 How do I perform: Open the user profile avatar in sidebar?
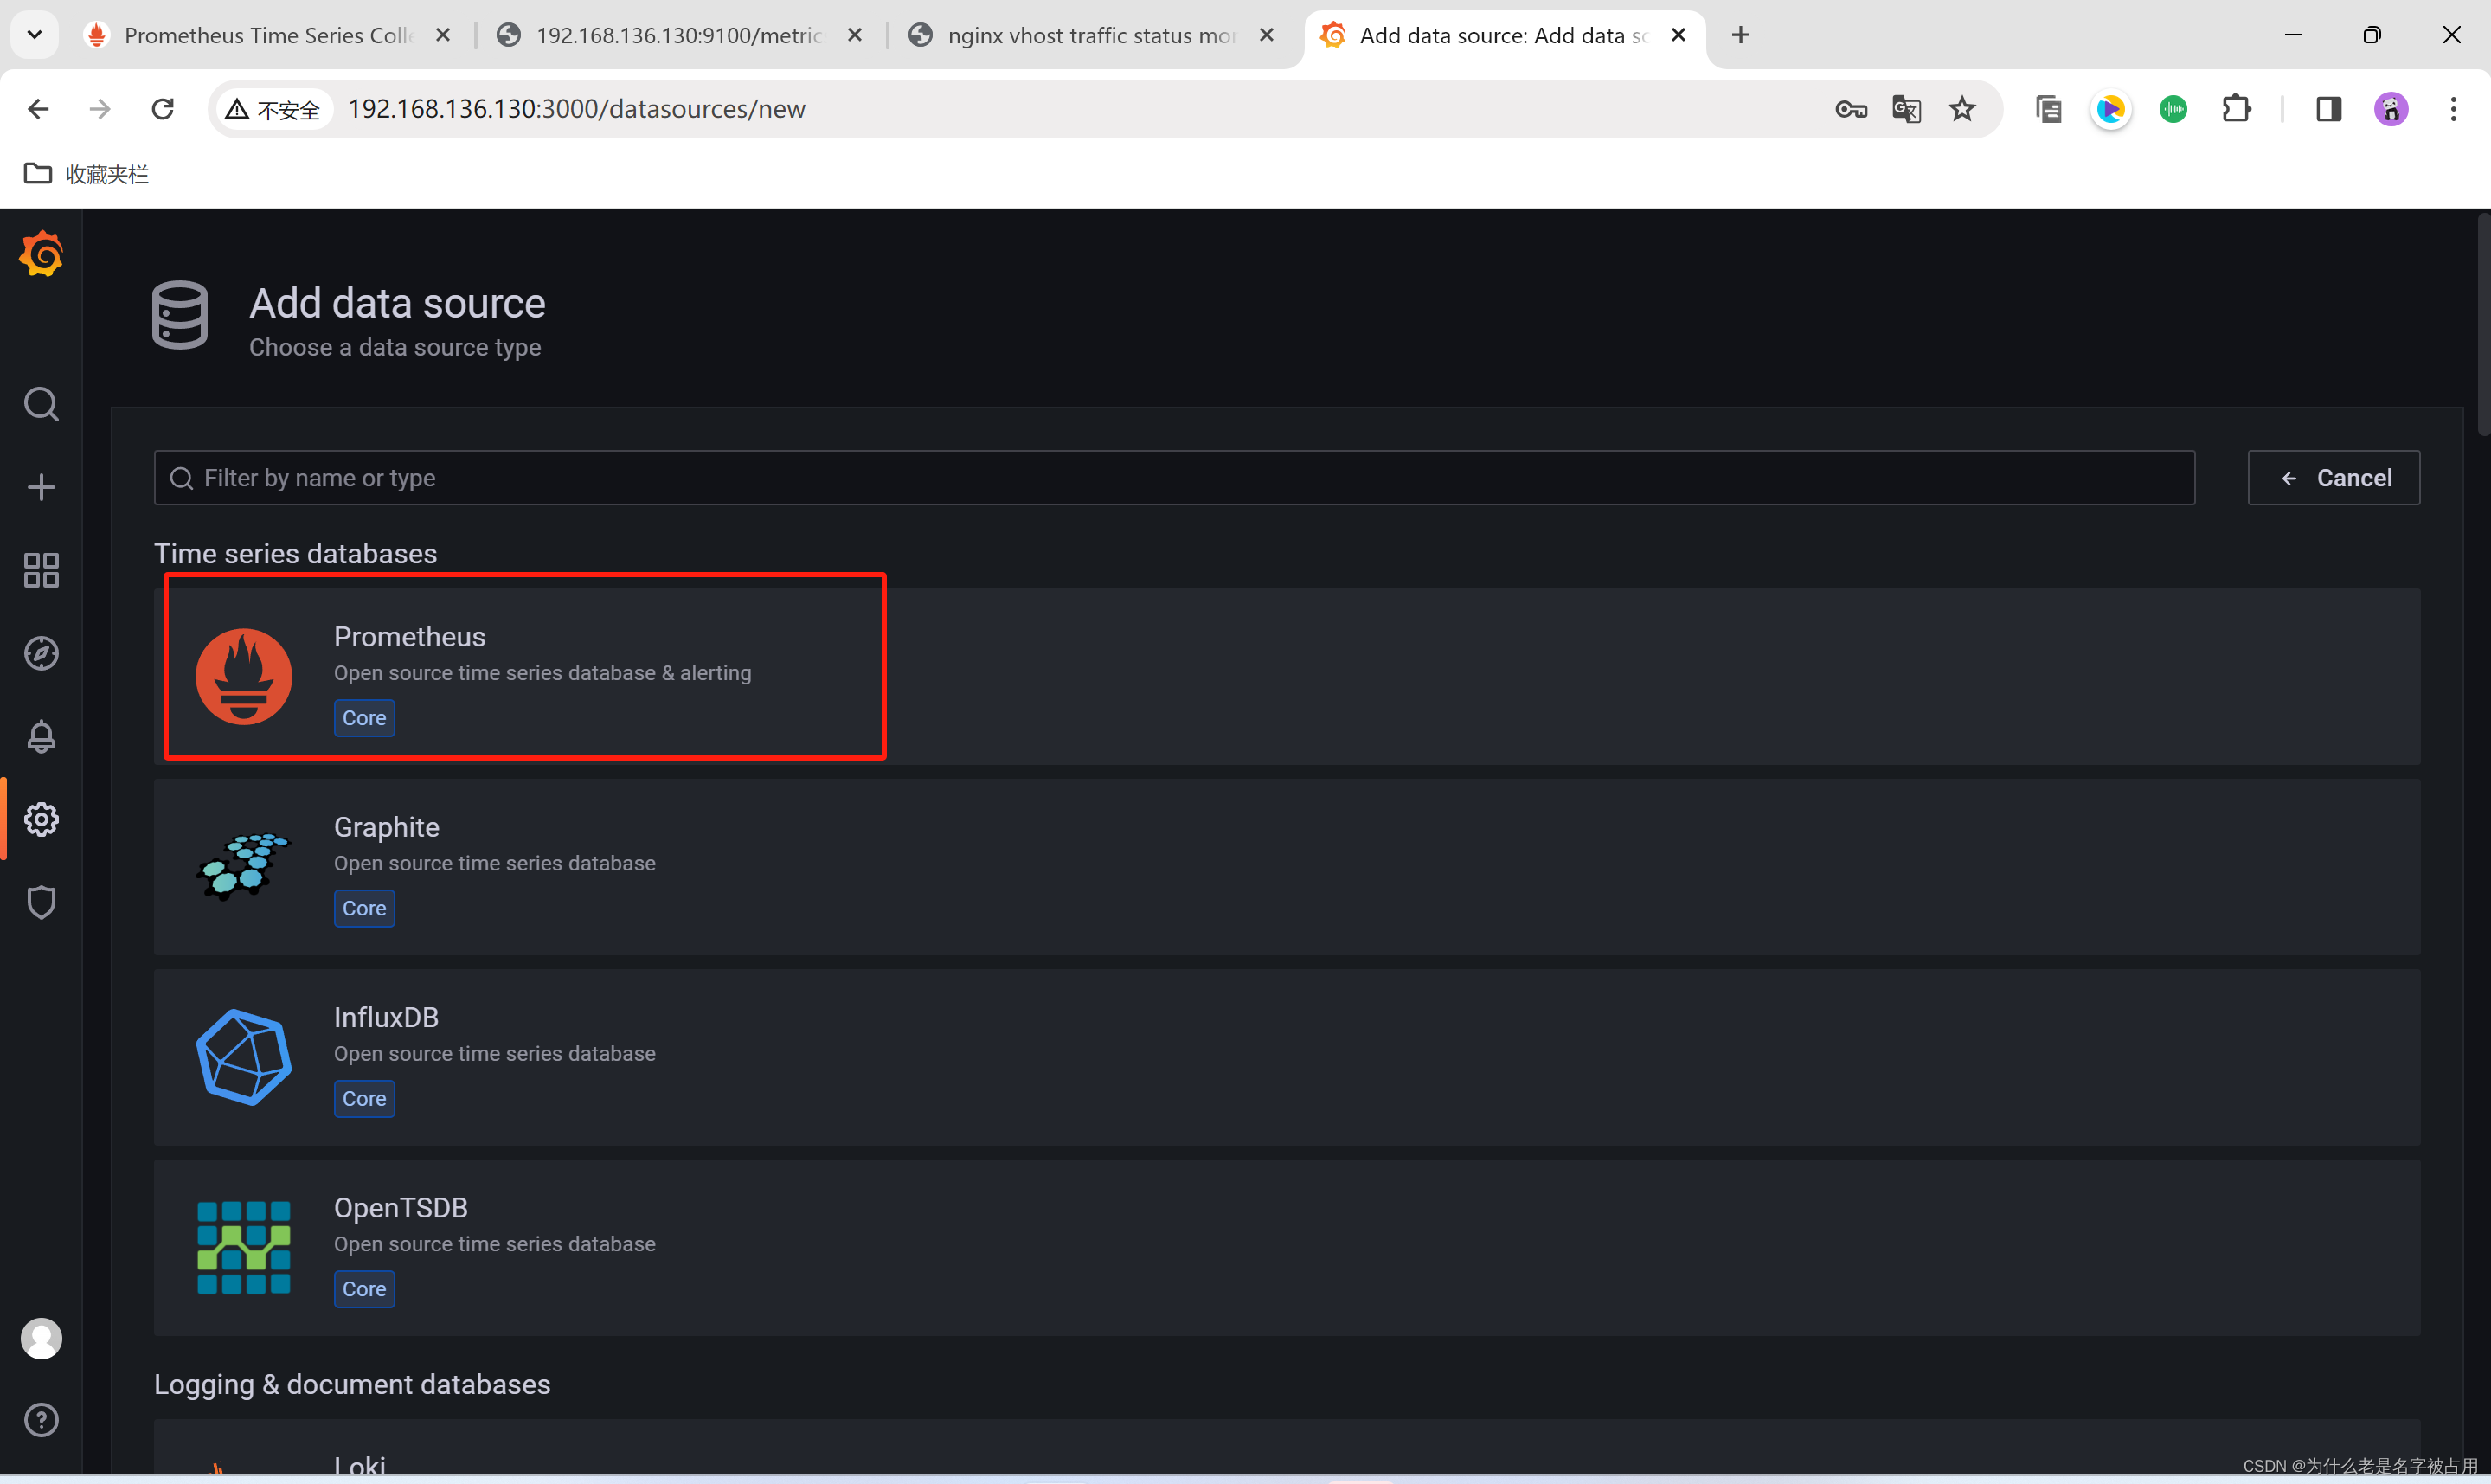pyautogui.click(x=41, y=1338)
